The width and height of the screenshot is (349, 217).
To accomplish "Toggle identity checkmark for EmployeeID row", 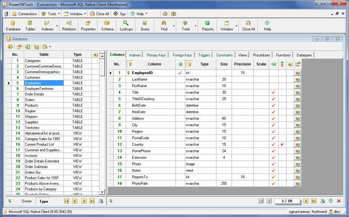I will pos(180,73).
